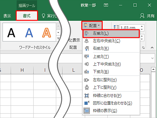Click the align-top icon in menu
Image resolution: width=157 pixels, height=118 pixels.
[87, 56]
